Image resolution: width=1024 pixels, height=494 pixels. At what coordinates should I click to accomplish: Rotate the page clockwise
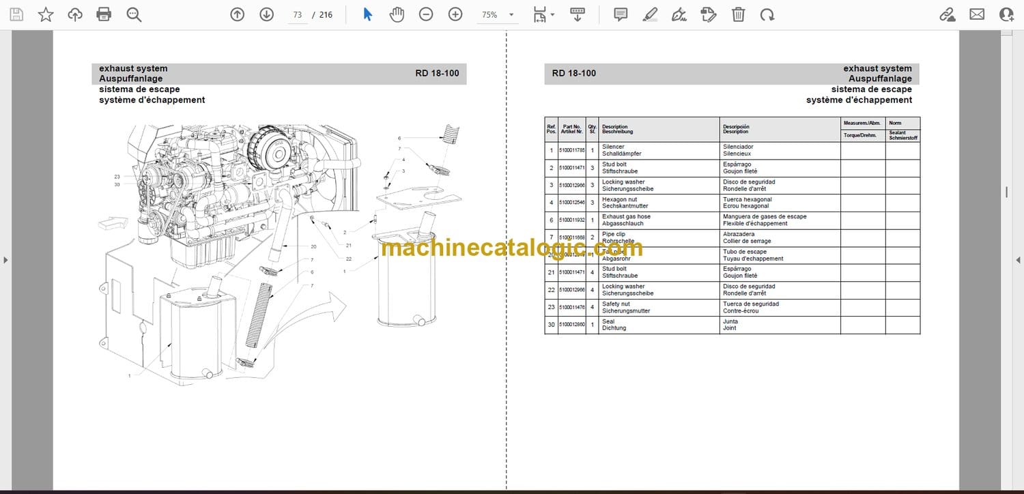click(767, 14)
